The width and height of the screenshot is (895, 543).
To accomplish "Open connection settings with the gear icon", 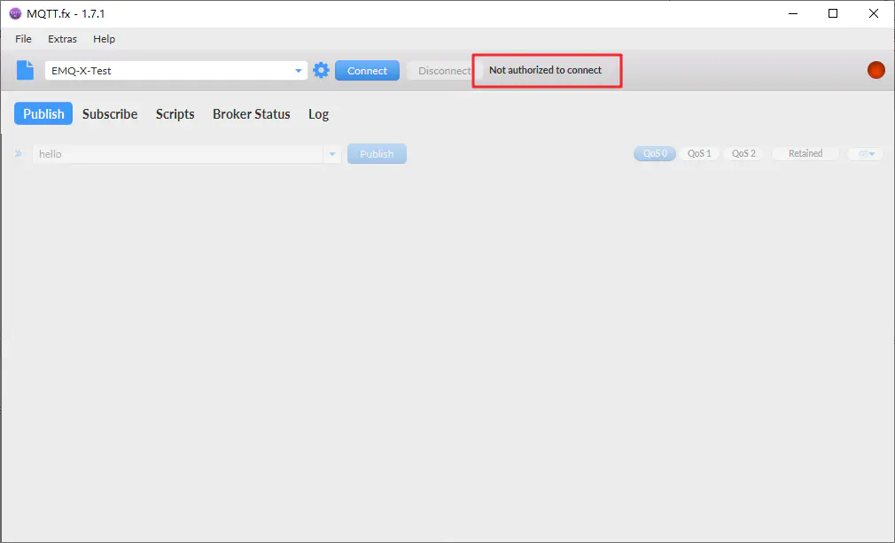I will pyautogui.click(x=321, y=71).
